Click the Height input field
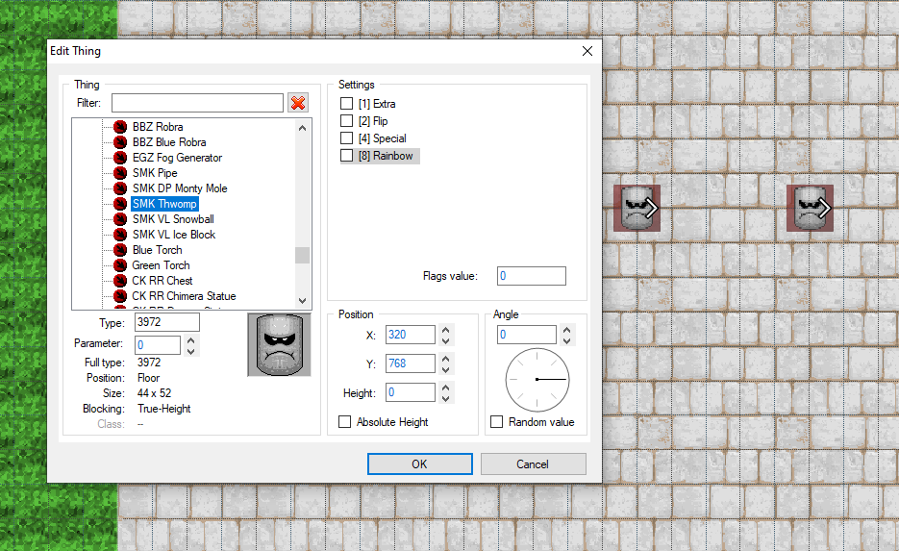Viewport: 899px width, 551px height. click(x=410, y=392)
